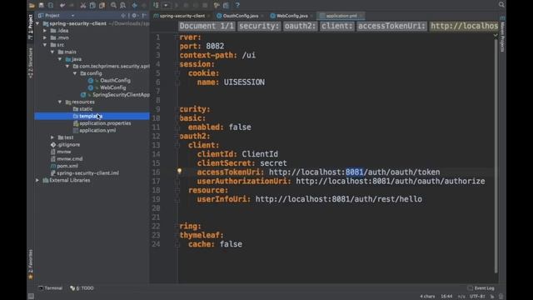This screenshot has height=300, width=533.
Task: Open the Event Log panel
Action: click(481, 288)
